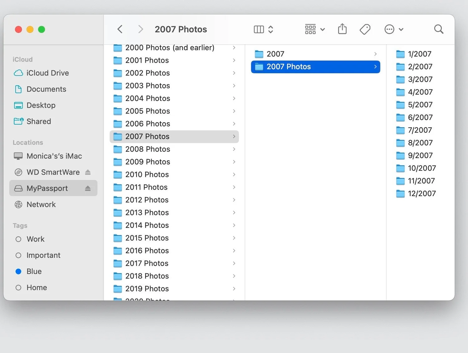Expand the 2012 Photos chevron
Image resolution: width=468 pixels, height=353 pixels.
coord(234,200)
